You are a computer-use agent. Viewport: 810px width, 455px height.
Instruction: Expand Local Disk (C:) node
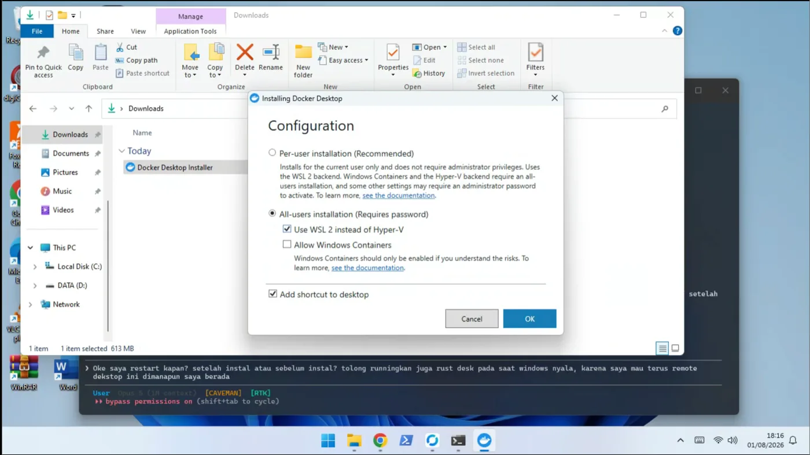(35, 267)
